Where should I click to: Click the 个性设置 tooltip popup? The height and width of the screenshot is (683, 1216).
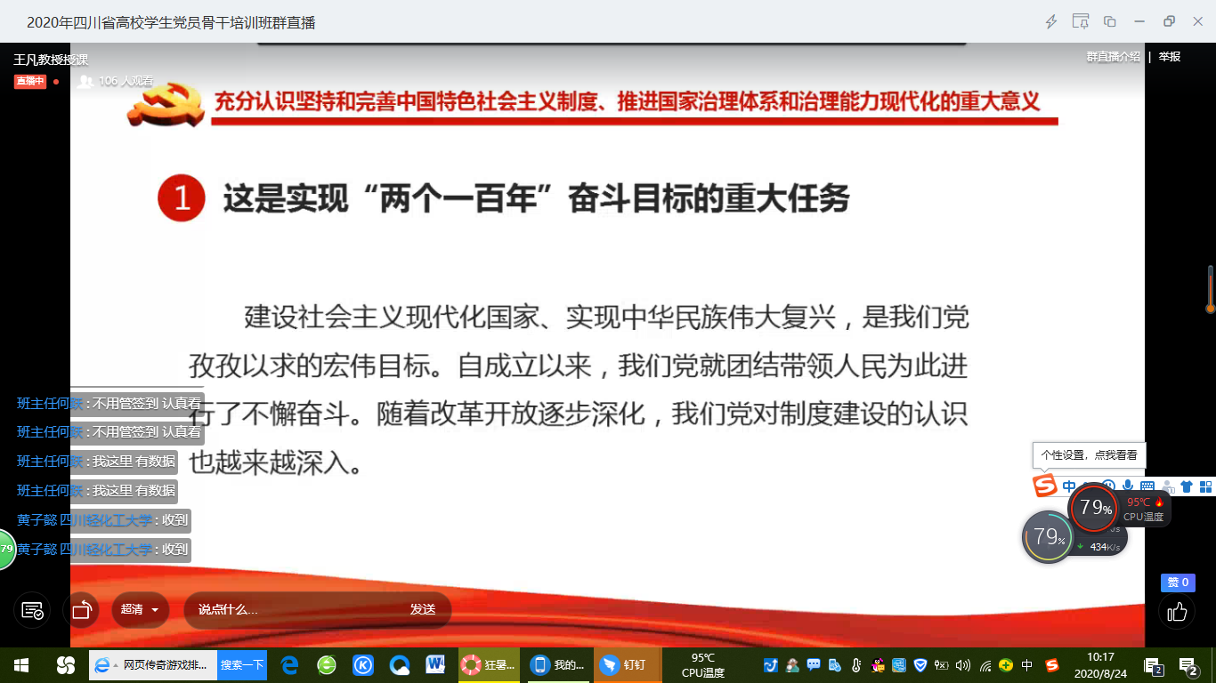click(x=1089, y=454)
